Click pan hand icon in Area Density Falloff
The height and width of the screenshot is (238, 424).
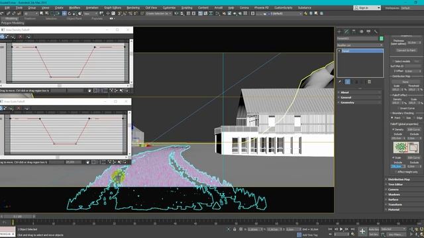point(89,91)
